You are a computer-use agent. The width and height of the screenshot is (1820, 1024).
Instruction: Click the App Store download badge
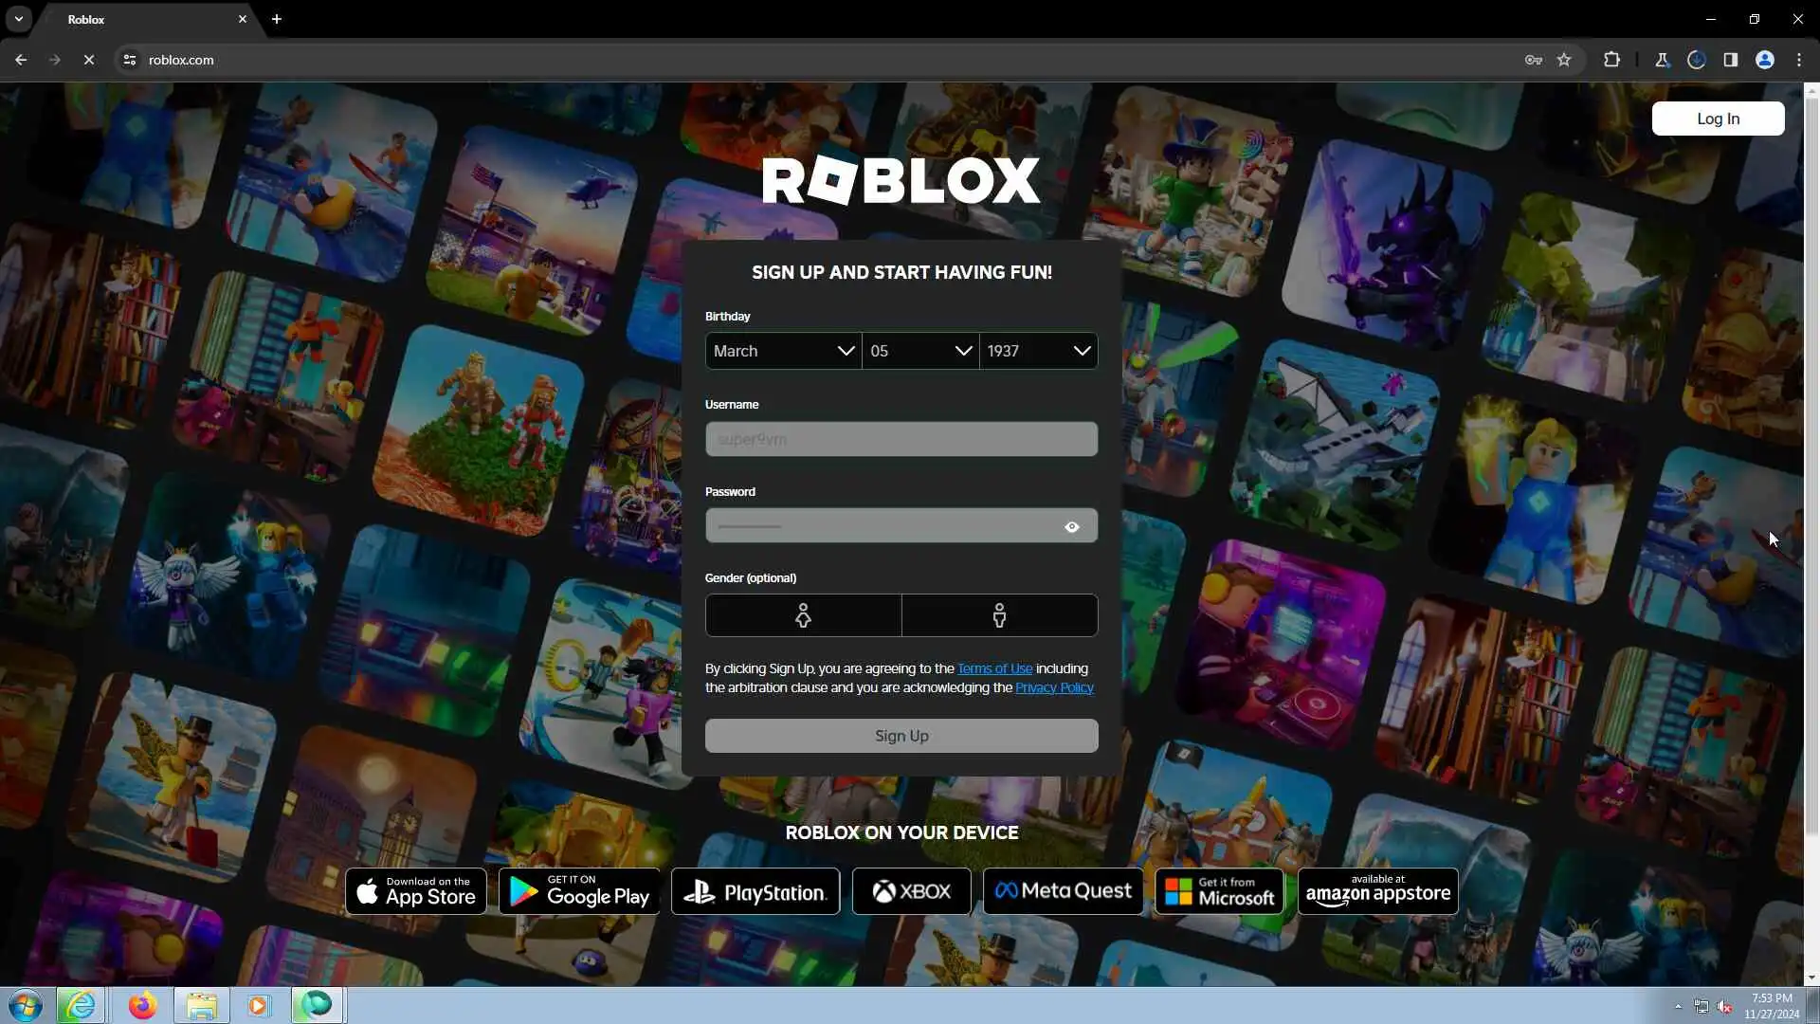pyautogui.click(x=415, y=891)
